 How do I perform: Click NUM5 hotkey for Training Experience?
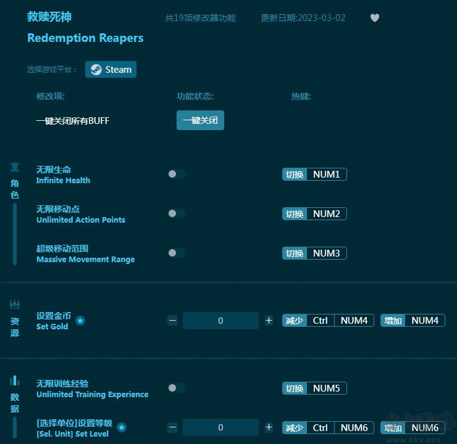pos(327,388)
